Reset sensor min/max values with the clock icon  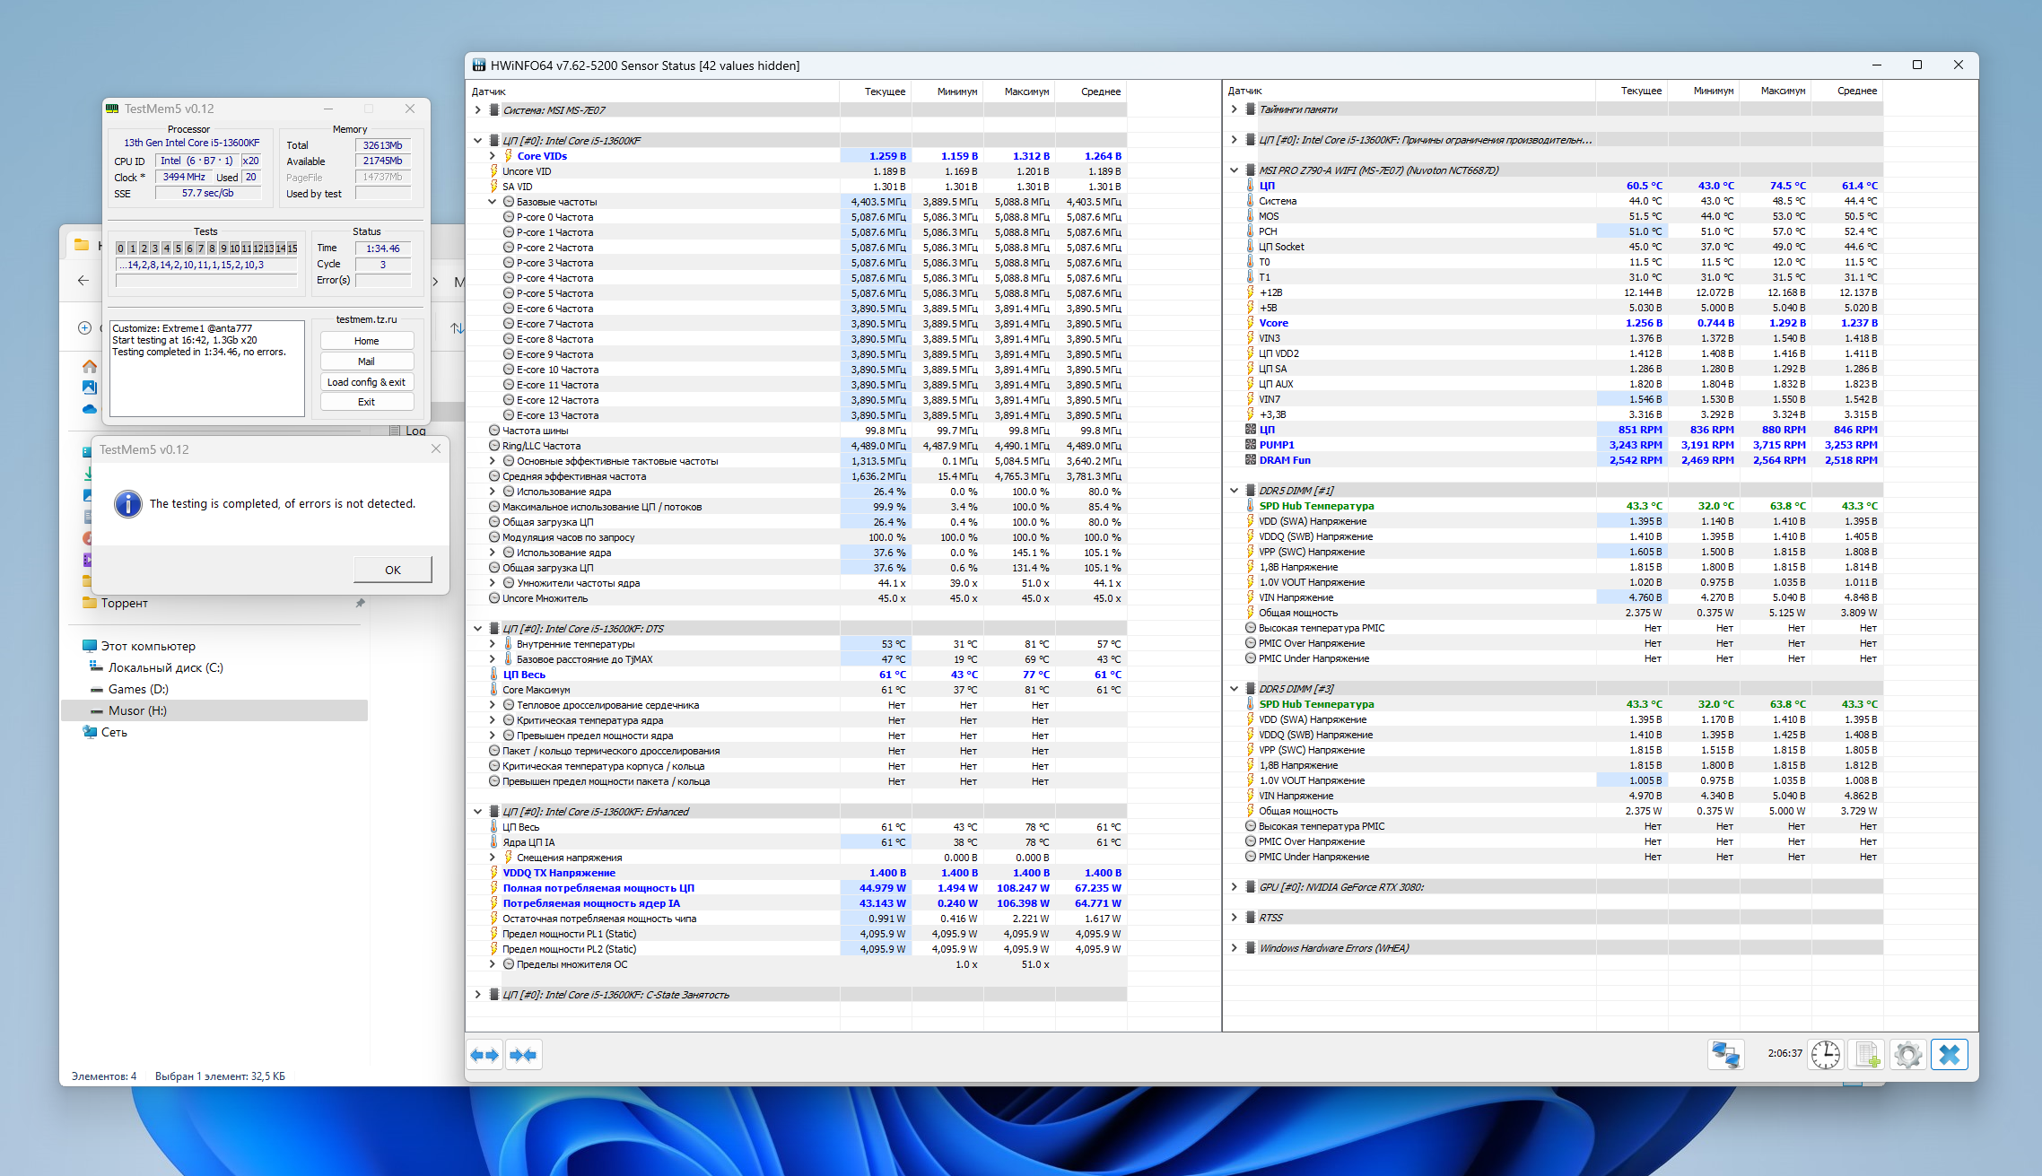1825,1054
